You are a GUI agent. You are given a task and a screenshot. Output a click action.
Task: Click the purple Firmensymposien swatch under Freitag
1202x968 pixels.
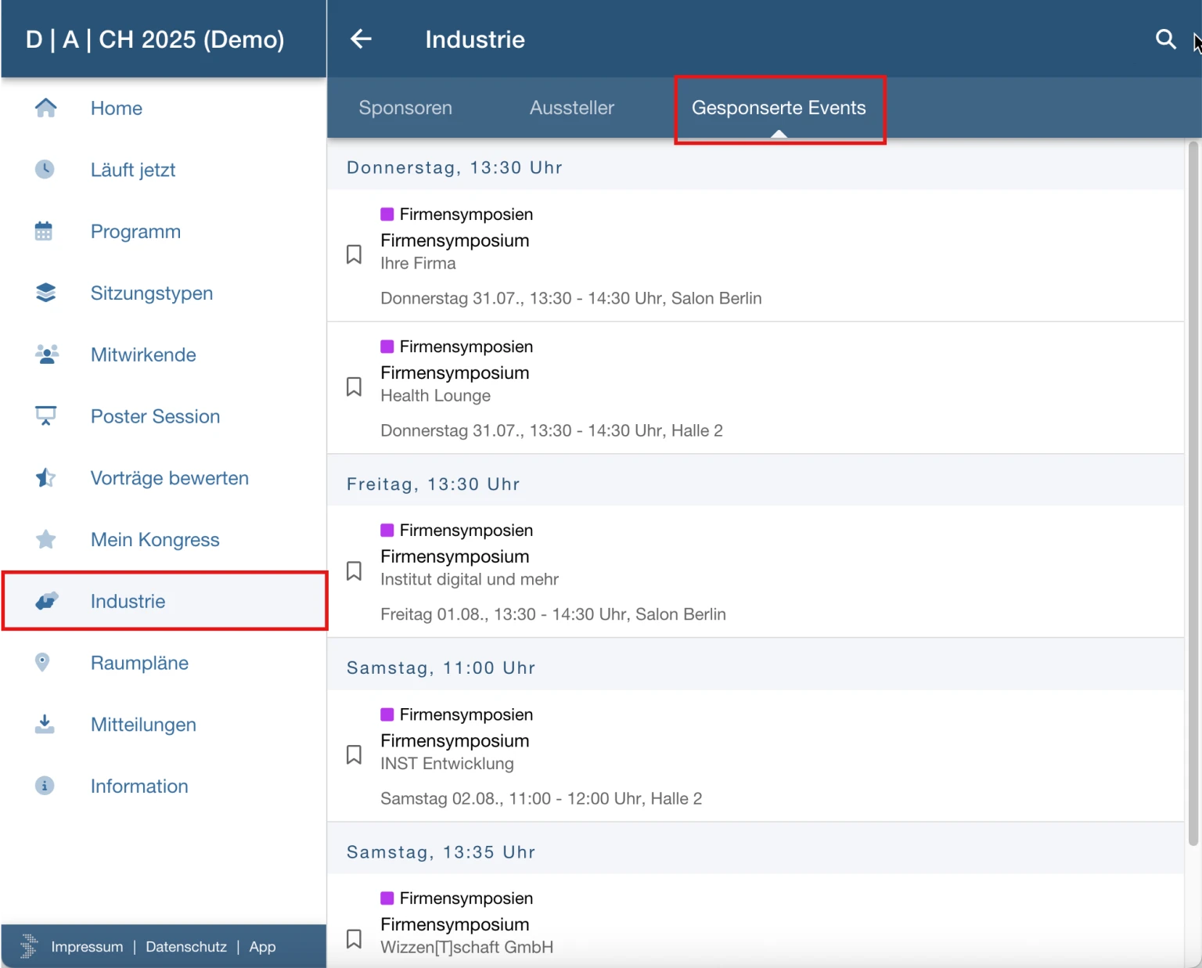point(387,531)
